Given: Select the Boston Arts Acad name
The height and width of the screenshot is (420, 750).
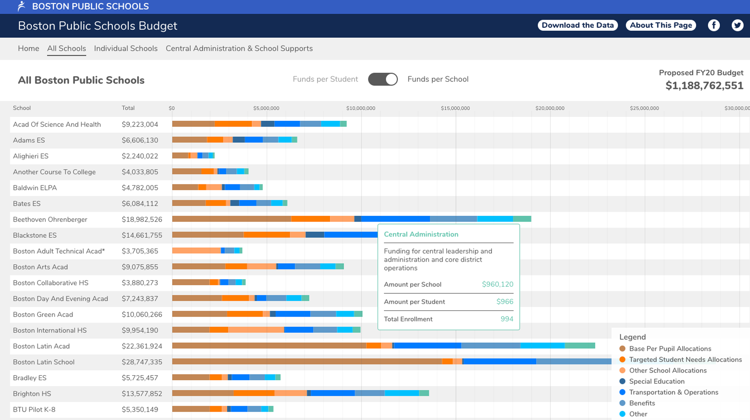Looking at the screenshot, I should (x=40, y=267).
